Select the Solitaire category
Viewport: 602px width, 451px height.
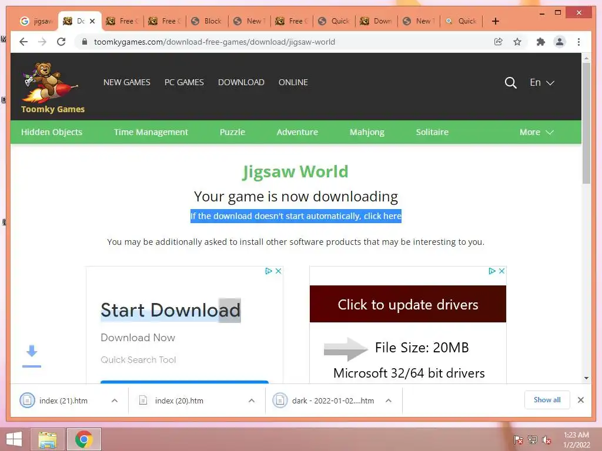tap(432, 132)
